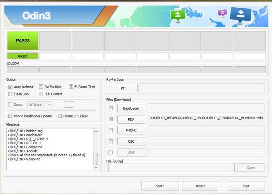Click the 'hidden.img' log line
272x194 pixels.
pyautogui.click(x=25, y=131)
